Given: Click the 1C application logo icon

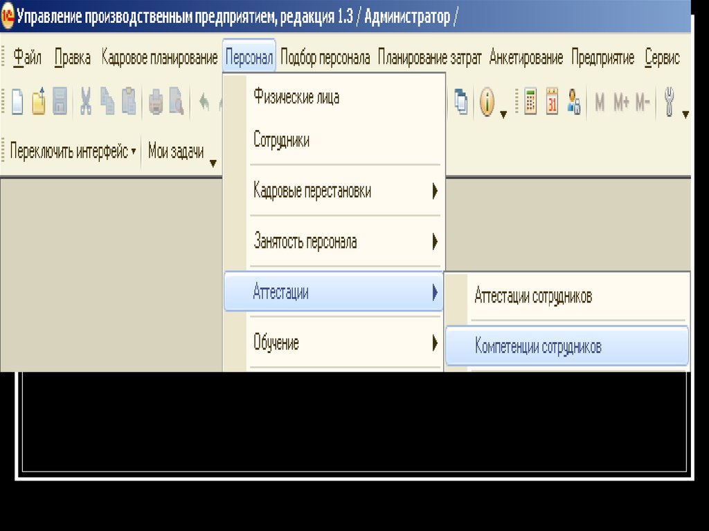Looking at the screenshot, I should (8, 17).
